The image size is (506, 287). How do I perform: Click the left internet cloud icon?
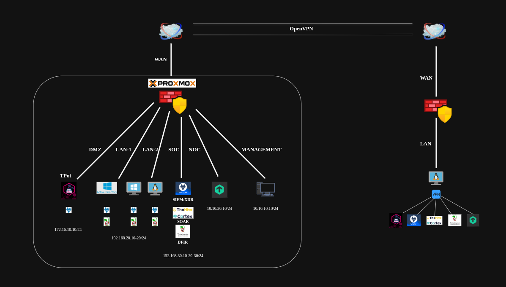click(171, 31)
